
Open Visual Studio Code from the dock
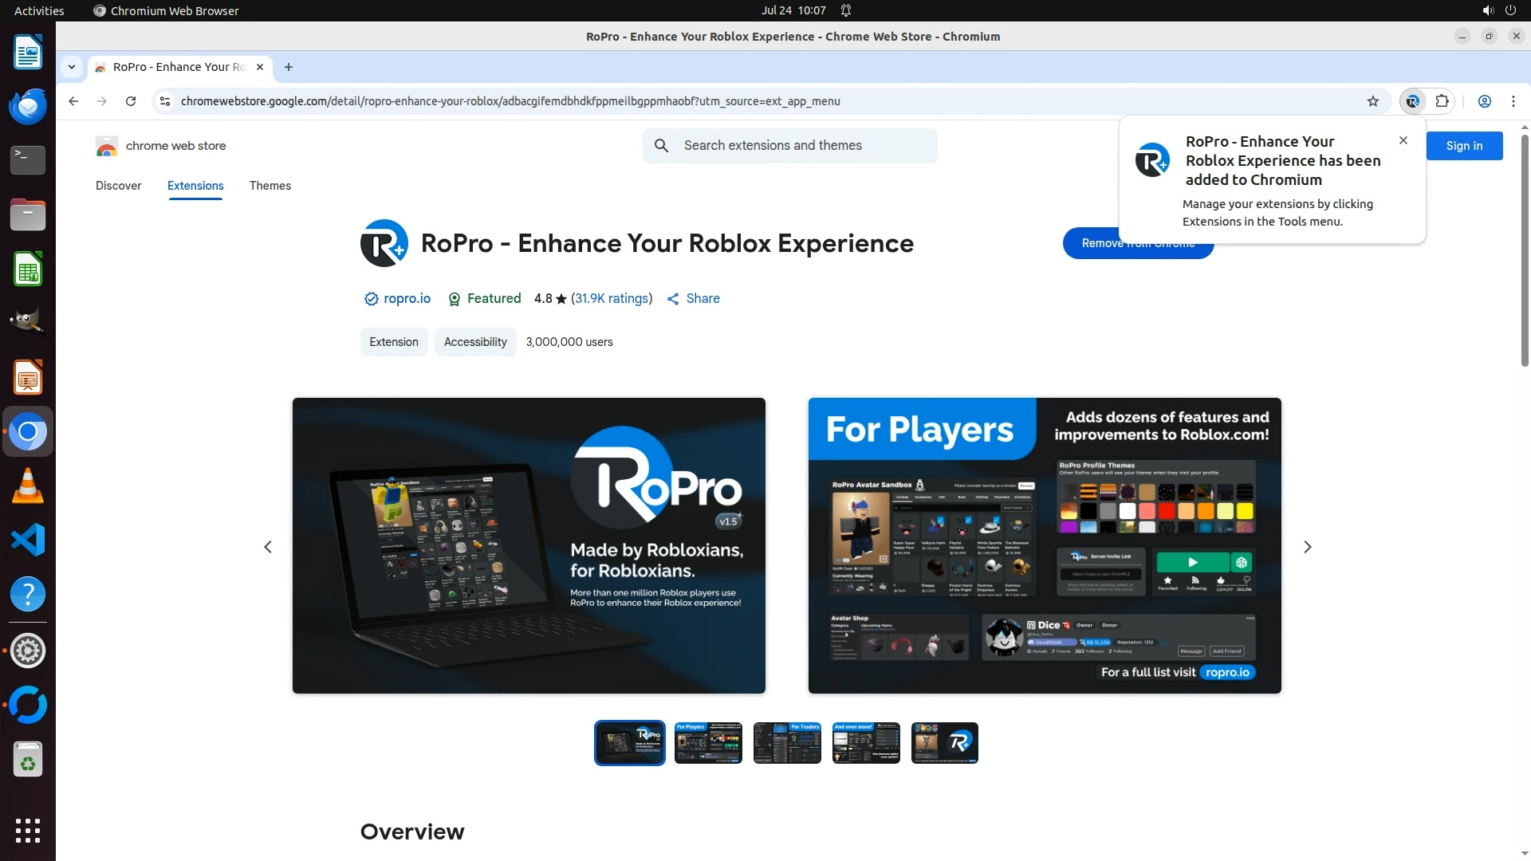[x=28, y=541]
